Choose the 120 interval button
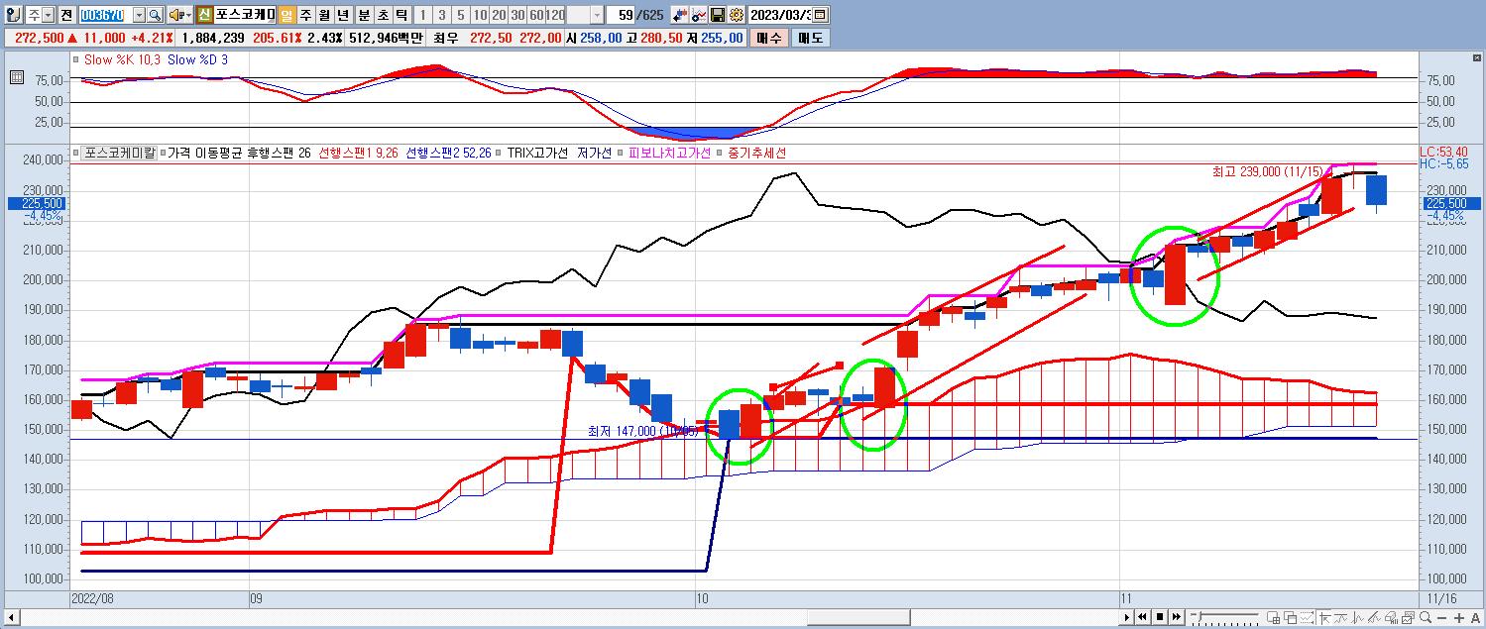 click(x=555, y=15)
